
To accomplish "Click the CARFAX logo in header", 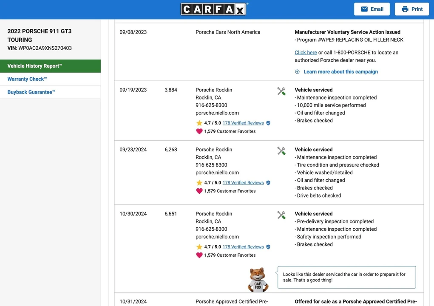I will pos(213,9).
